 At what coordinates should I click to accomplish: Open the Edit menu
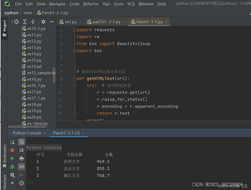pos(29,4)
